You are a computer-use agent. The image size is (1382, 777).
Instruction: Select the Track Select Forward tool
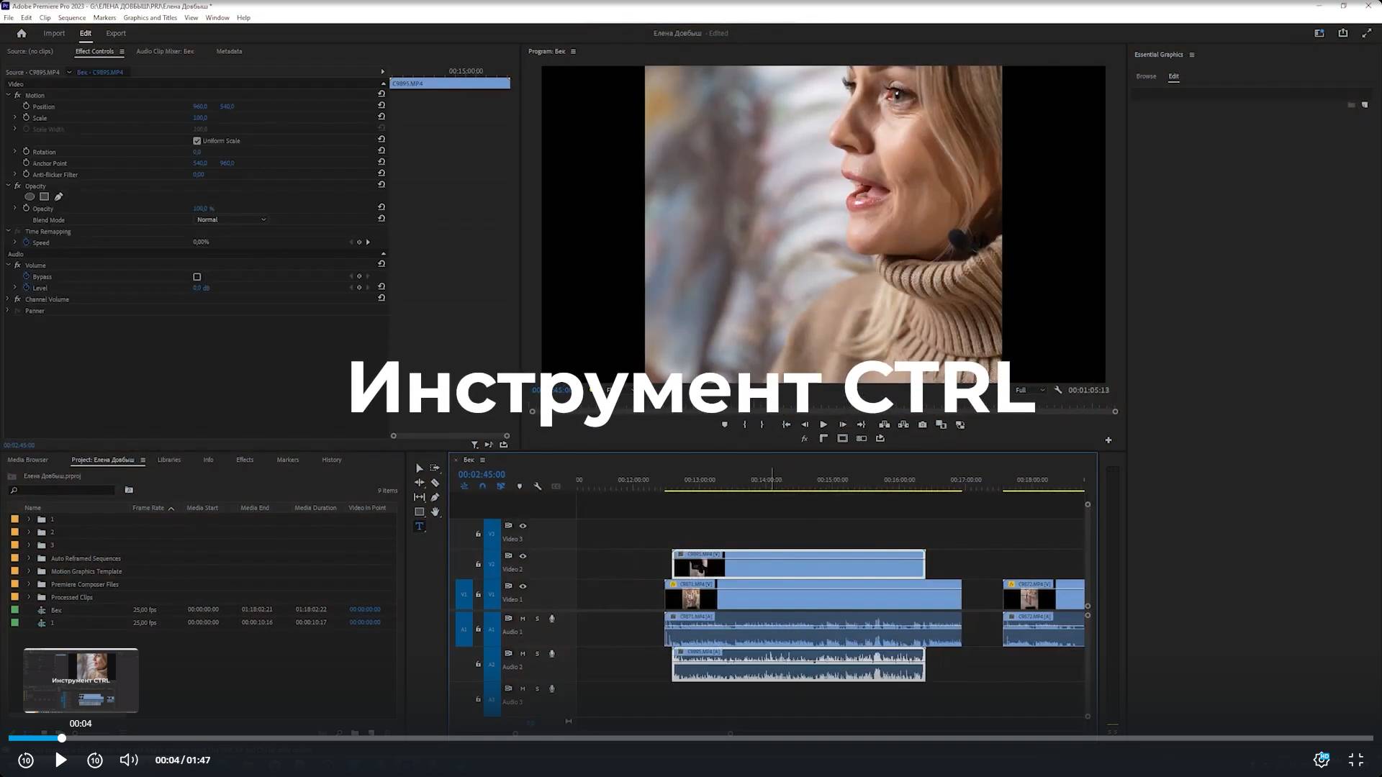435,468
